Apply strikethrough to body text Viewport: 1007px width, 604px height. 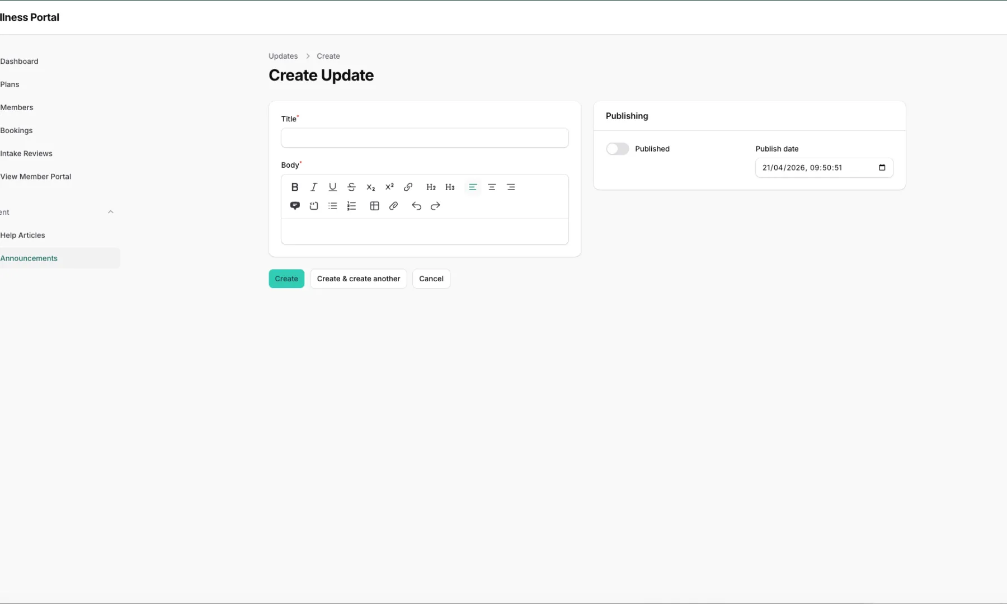[351, 187]
